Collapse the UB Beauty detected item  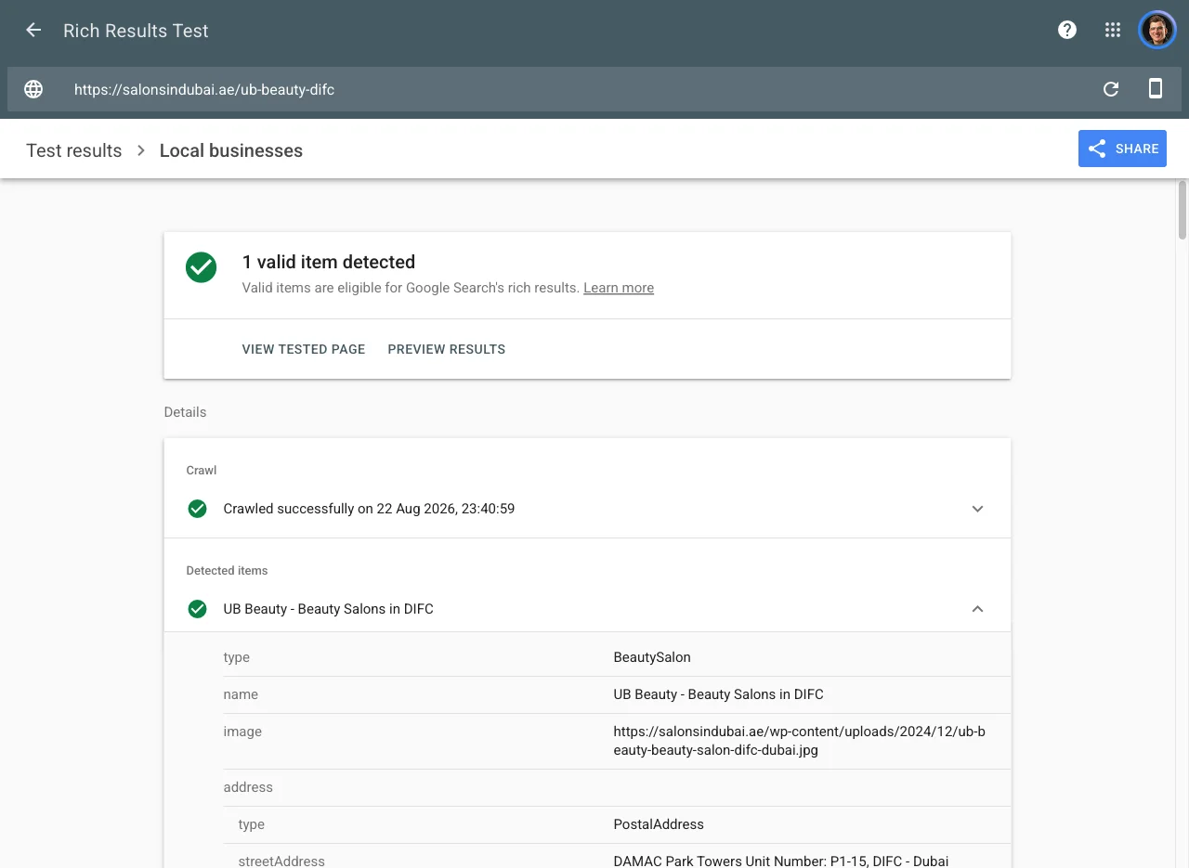[x=977, y=609]
